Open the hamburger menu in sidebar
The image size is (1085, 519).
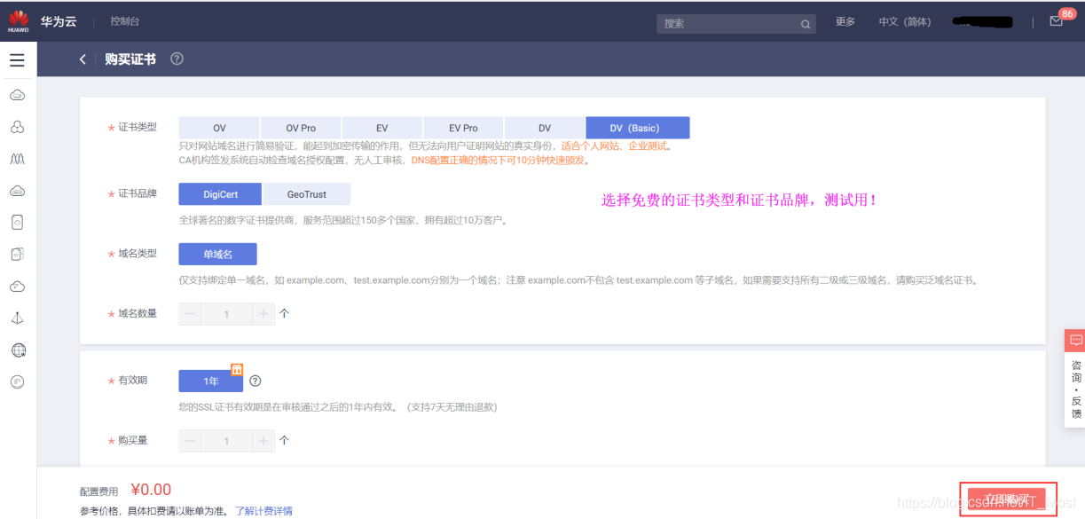(x=17, y=60)
